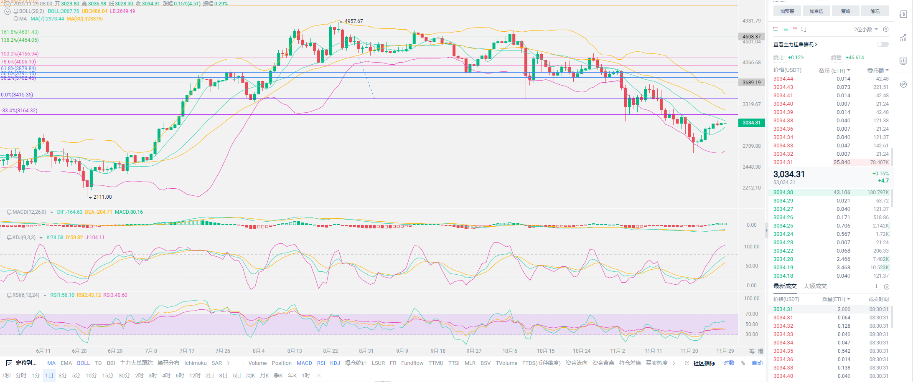Viewport: 913px width, 382px height.
Task: Open the dollar wallet icon in right sidebar
Action: point(903,15)
